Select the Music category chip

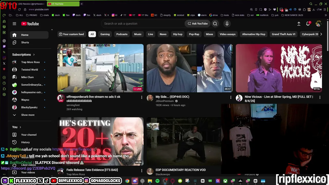click(138, 34)
